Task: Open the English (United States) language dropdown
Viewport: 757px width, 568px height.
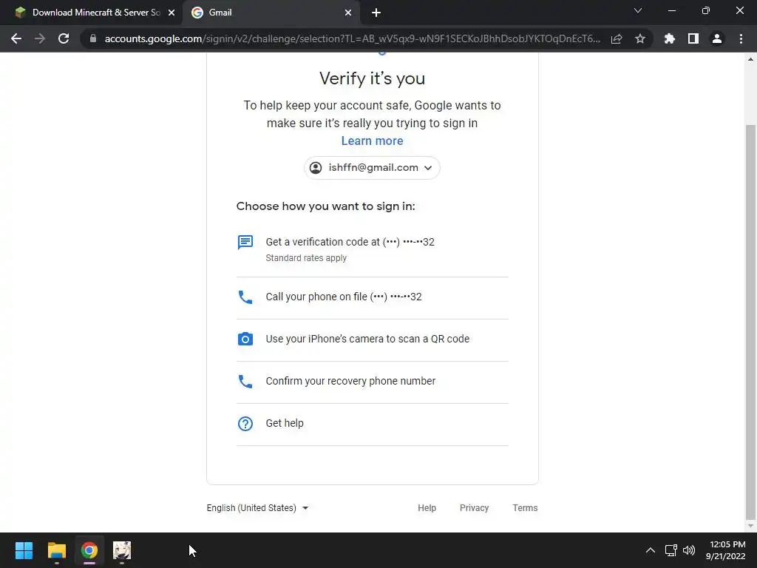Action: pyautogui.click(x=257, y=508)
